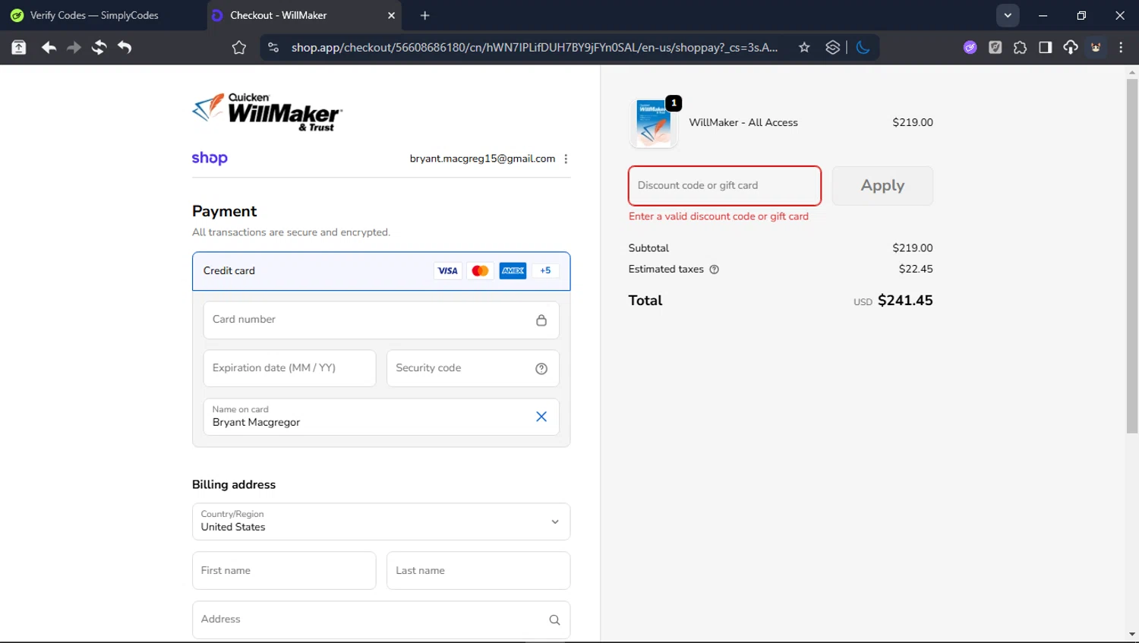The height and width of the screenshot is (643, 1139).
Task: Click the share page icon in toolbar
Action: pos(19,47)
